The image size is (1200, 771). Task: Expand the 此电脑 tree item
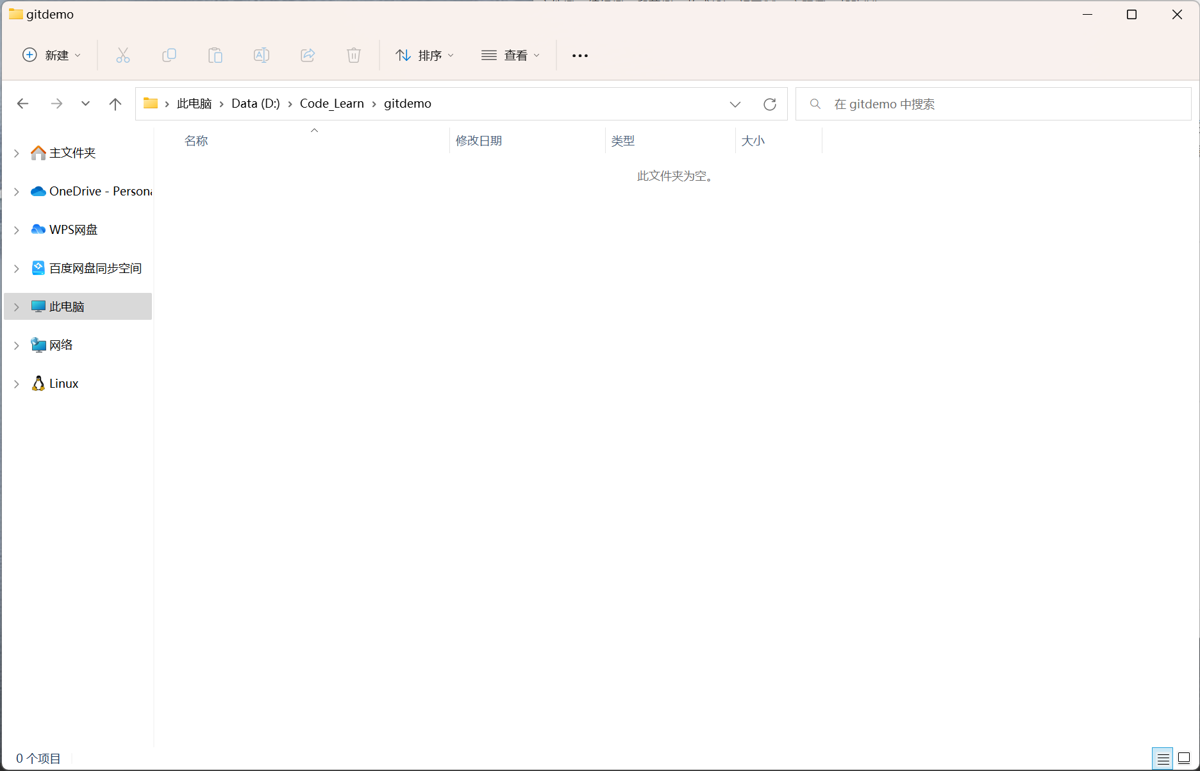pyautogui.click(x=17, y=306)
